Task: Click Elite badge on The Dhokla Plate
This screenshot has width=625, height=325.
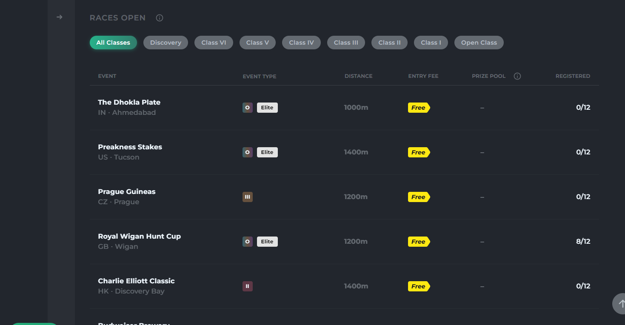Action: [x=267, y=108]
